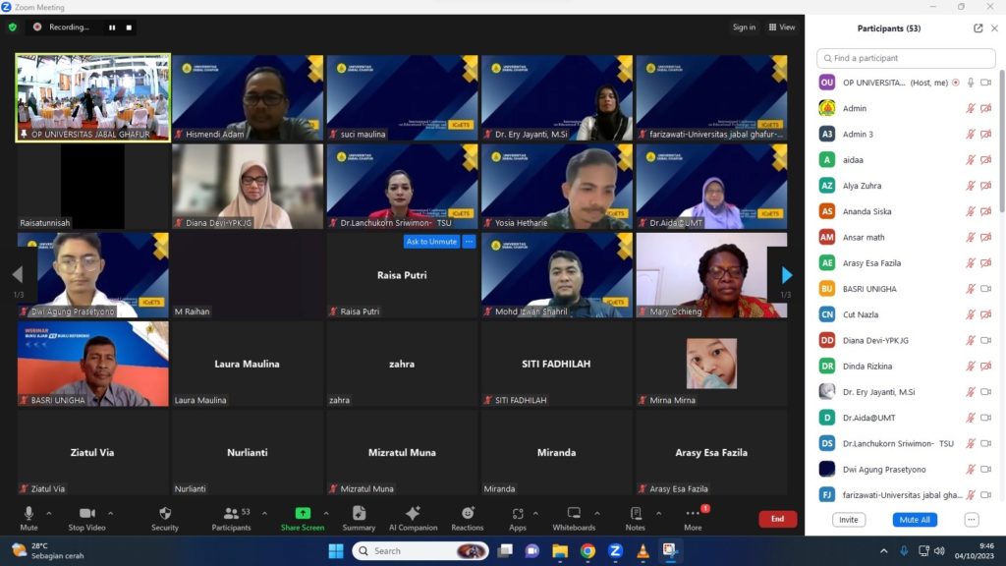The height and width of the screenshot is (566, 1006).
Task: Select Ansar math in participants list
Action: click(x=905, y=238)
